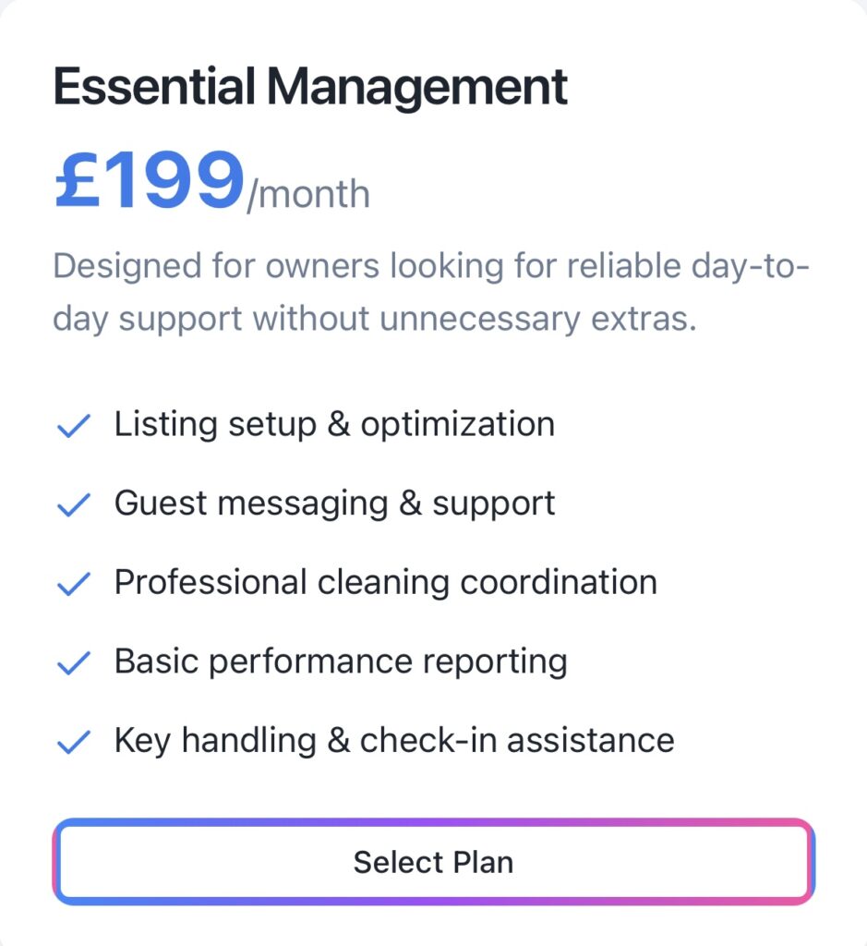Click the blue left edge of Select Plan
The height and width of the screenshot is (946, 867).
[55, 861]
